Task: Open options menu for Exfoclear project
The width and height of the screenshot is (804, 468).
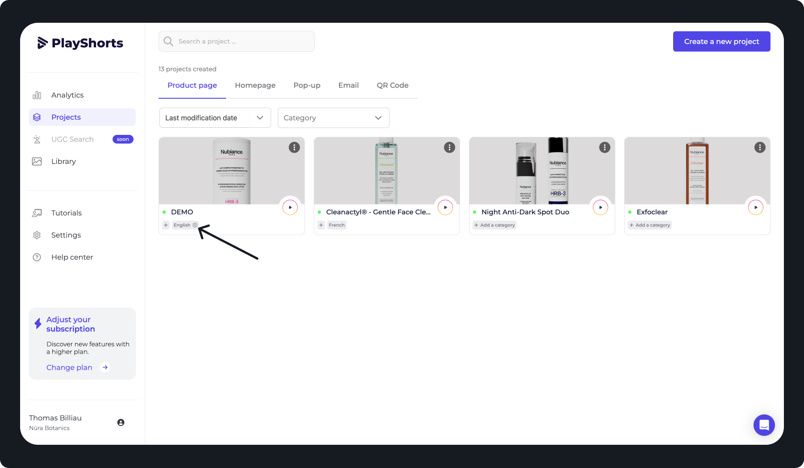Action: 760,147
